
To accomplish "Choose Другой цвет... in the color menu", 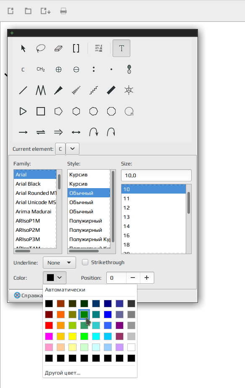I will pos(63,373).
